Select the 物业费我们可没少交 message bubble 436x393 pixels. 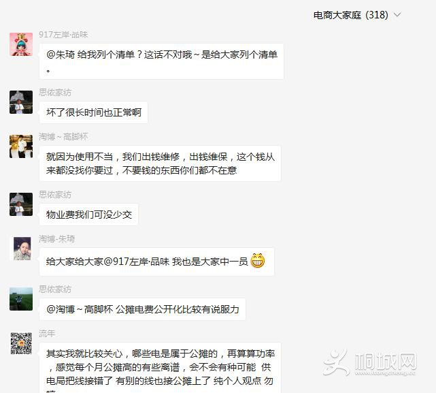pos(88,215)
